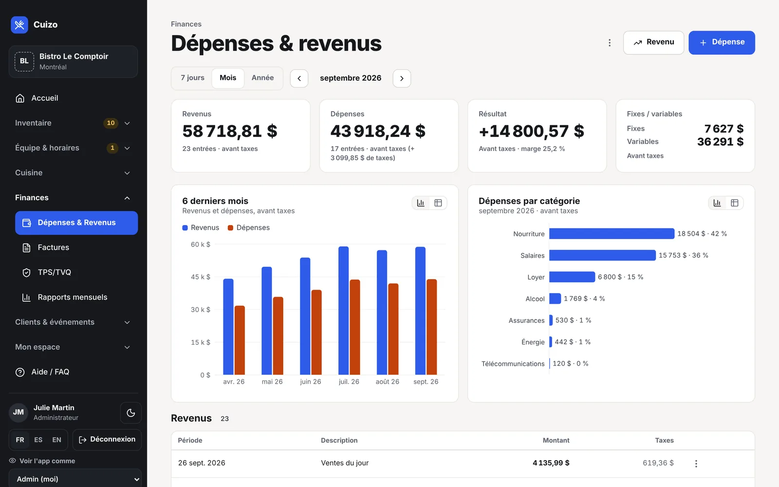Open page options with the three-dot icon
The height and width of the screenshot is (487, 779).
[609, 43]
